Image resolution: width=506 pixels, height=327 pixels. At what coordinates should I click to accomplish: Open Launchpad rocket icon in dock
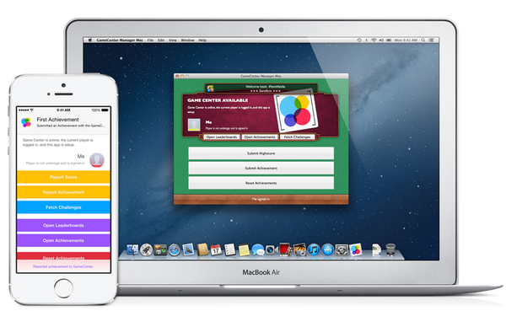click(146, 250)
